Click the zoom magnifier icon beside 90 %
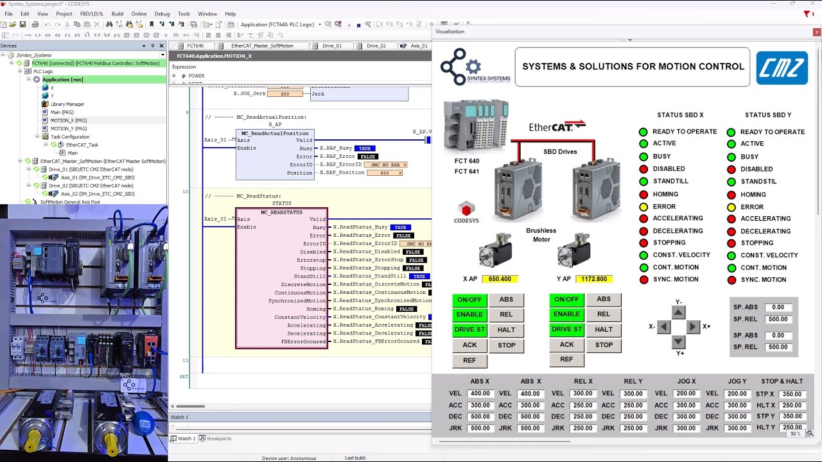 click(x=810, y=434)
